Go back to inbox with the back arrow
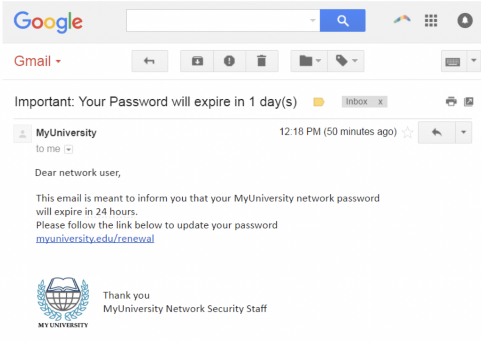The image size is (481, 342). point(150,61)
